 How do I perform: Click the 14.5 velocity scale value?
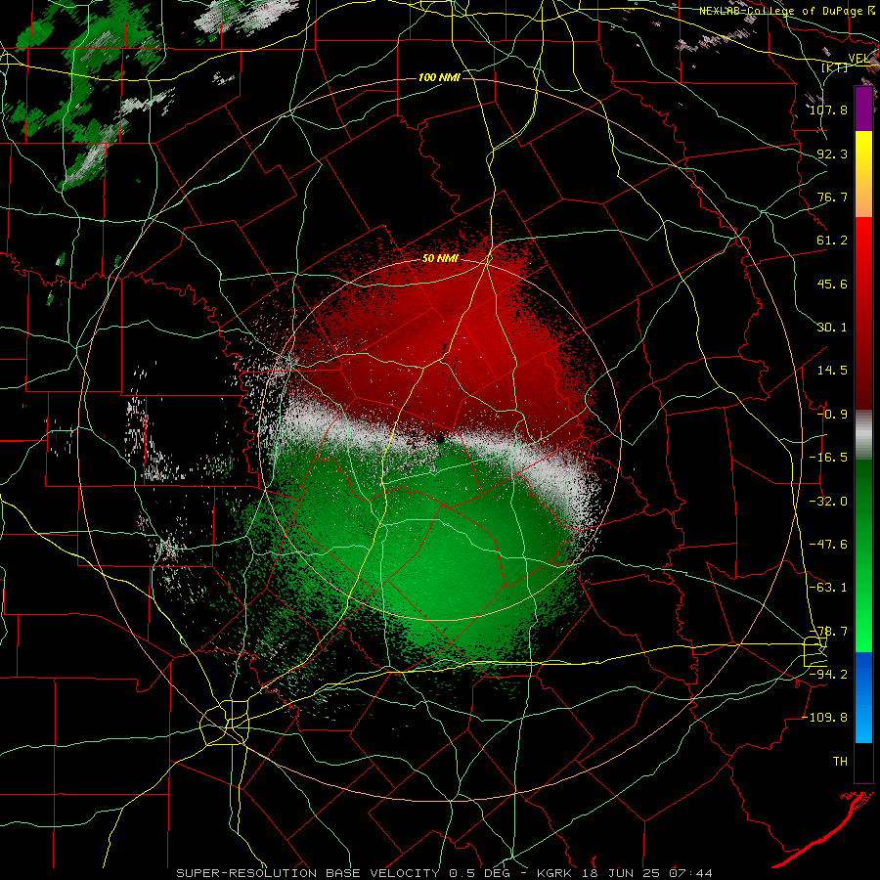[832, 371]
